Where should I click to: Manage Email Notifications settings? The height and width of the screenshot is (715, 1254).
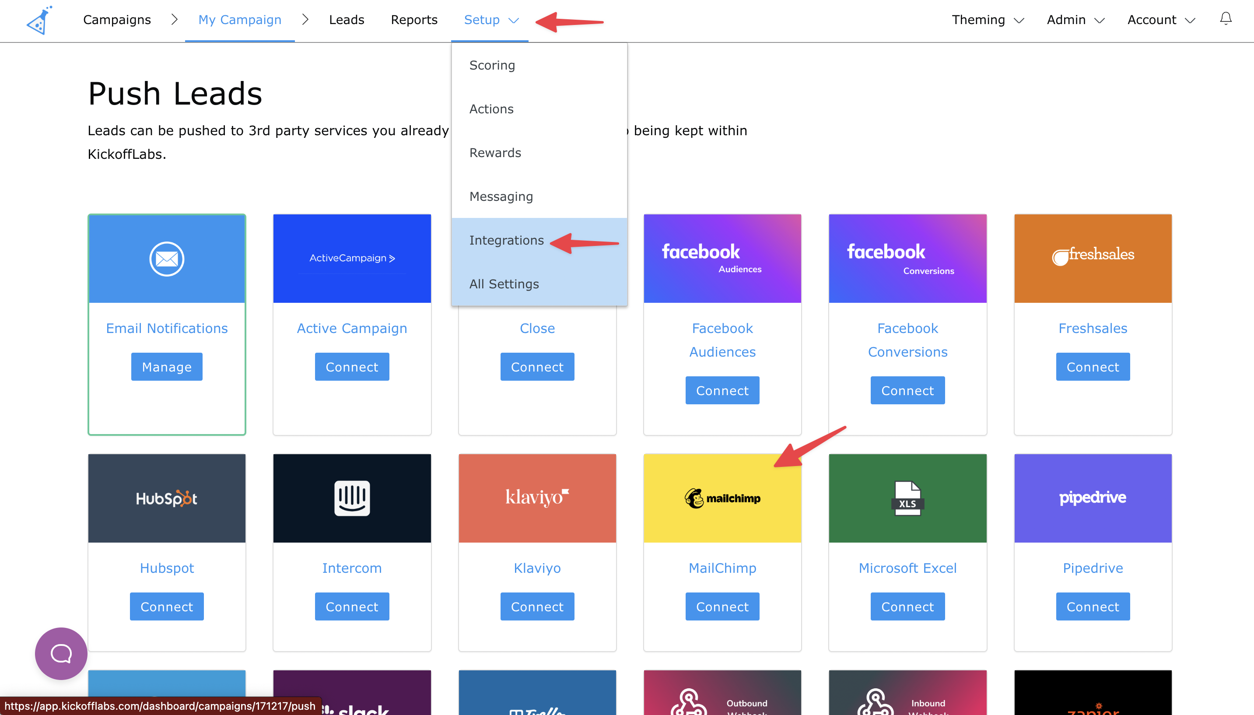(166, 366)
